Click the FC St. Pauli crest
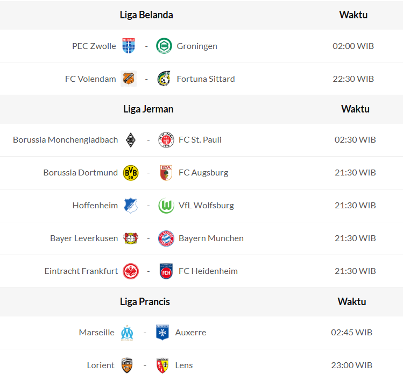Image resolution: width=403 pixels, height=380 pixels. point(166,140)
